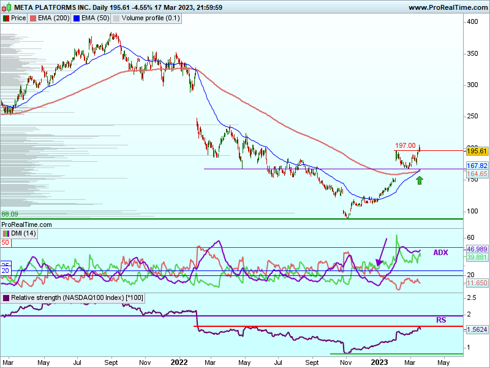
Task: Click the 2.5 label on the relative strength axis
Action: click(x=472, y=297)
